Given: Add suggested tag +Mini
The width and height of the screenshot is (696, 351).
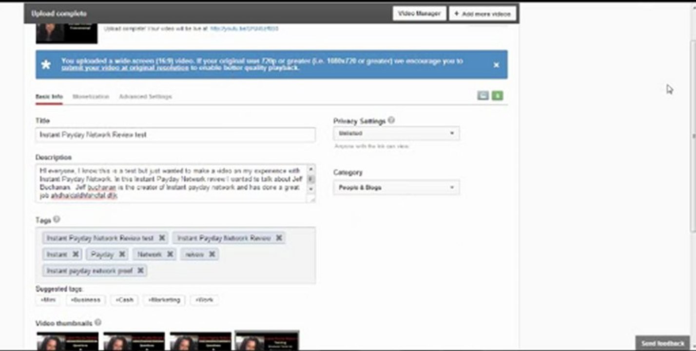Looking at the screenshot, I should coord(48,300).
